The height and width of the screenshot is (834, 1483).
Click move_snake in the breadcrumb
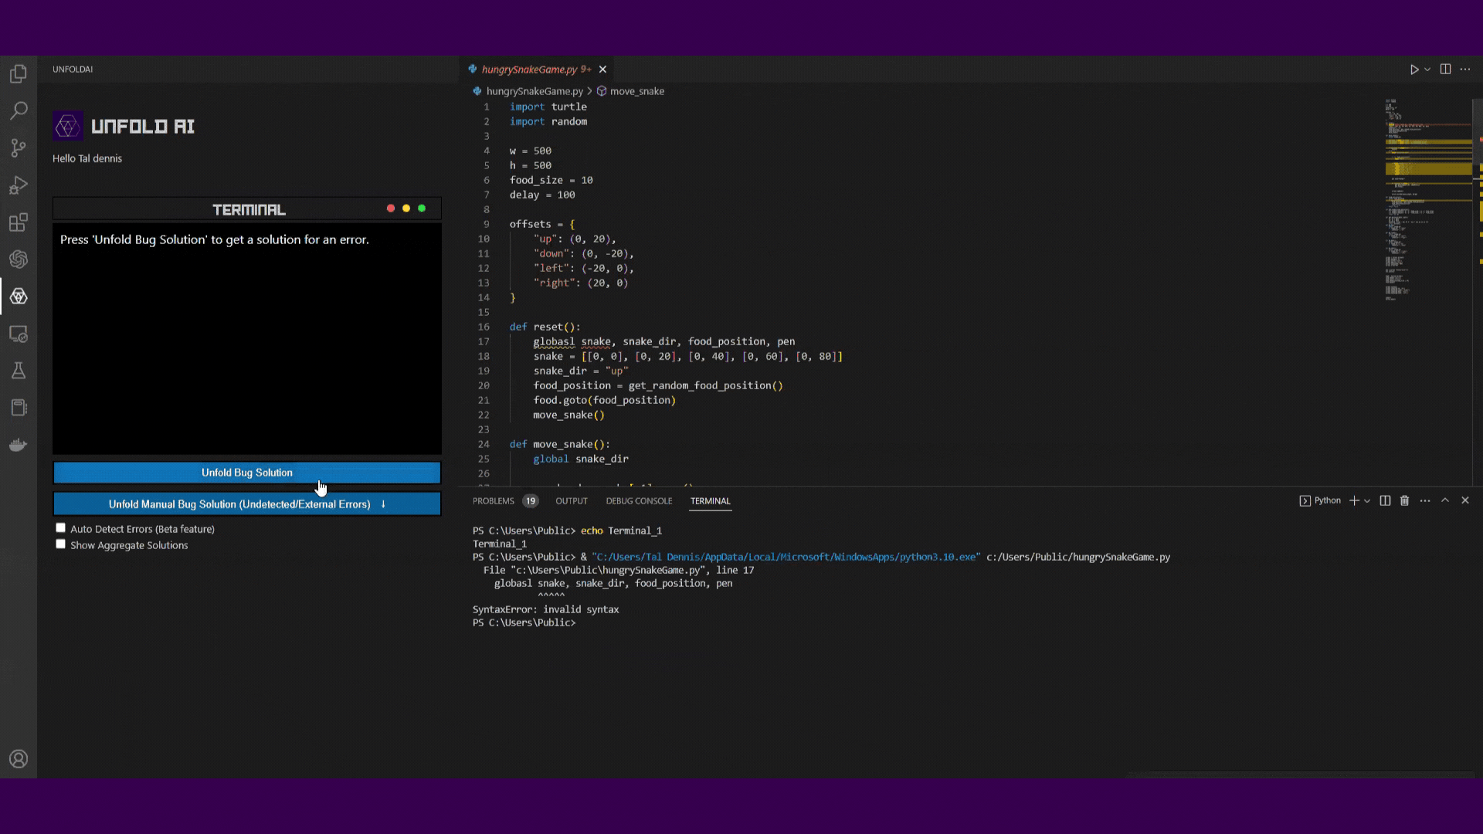click(x=636, y=91)
